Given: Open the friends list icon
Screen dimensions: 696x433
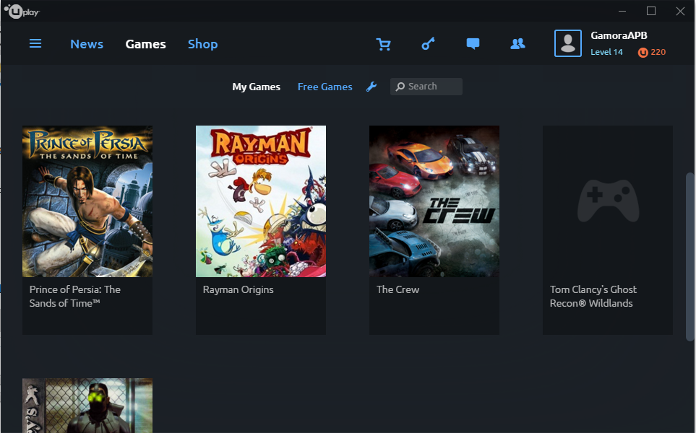Looking at the screenshot, I should 517,44.
